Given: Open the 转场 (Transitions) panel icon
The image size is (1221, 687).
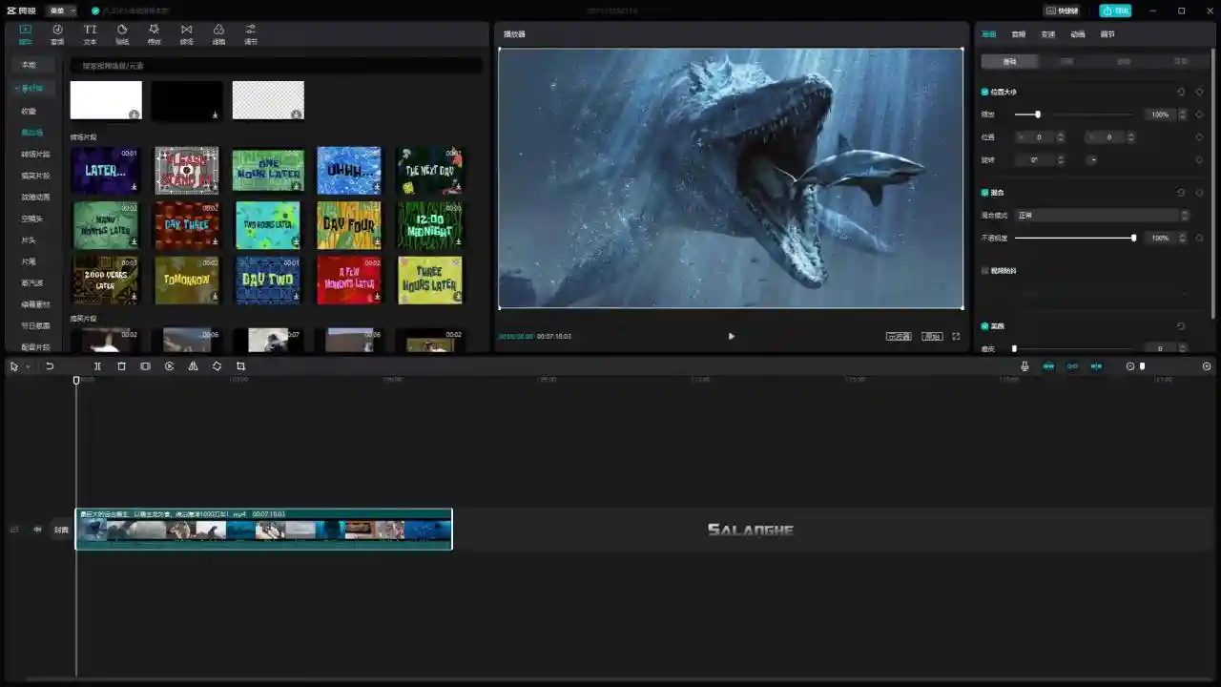Looking at the screenshot, I should (x=186, y=33).
